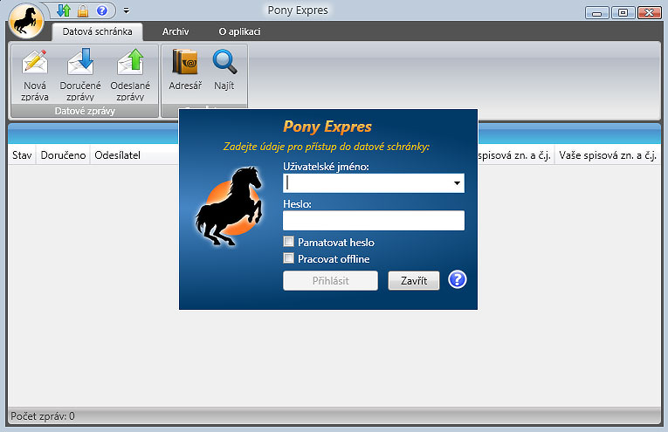Open the Adresář address book
Image resolution: width=668 pixels, height=432 pixels.
pos(185,70)
